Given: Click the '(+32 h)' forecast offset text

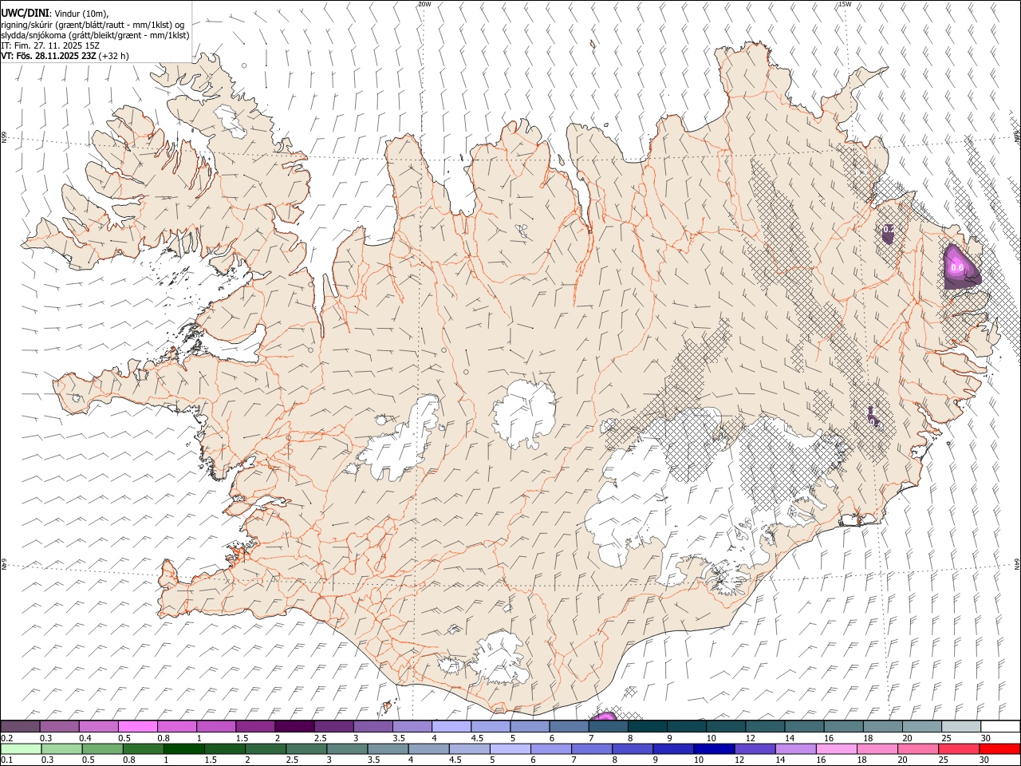Looking at the screenshot, I should point(114,56).
